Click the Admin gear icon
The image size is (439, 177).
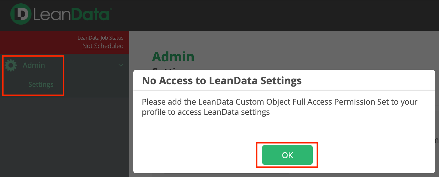coord(11,65)
